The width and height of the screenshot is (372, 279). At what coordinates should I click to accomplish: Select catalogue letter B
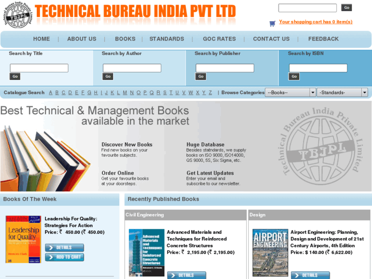(57, 93)
